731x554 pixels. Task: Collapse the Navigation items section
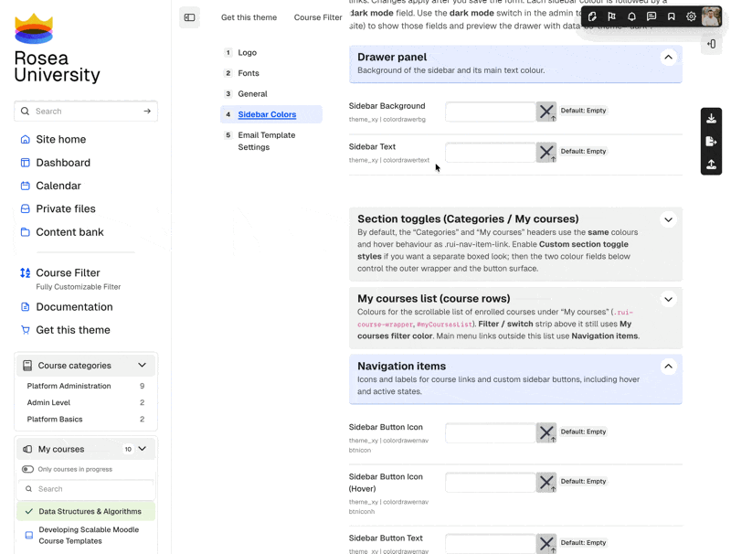click(668, 367)
